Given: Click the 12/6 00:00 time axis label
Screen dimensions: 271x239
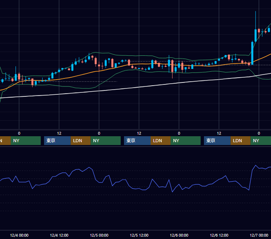Looking at the screenshot, I should [x=179, y=235].
